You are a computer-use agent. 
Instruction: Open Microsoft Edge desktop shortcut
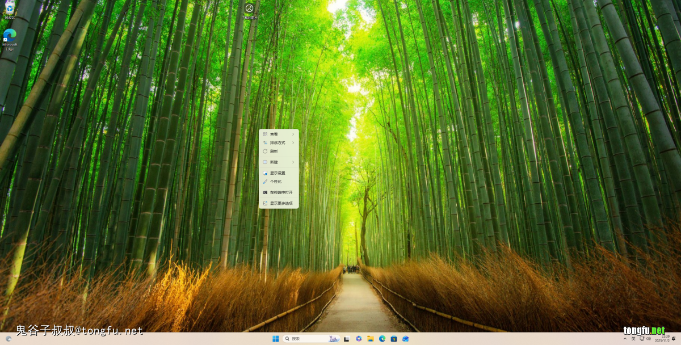[x=10, y=39]
